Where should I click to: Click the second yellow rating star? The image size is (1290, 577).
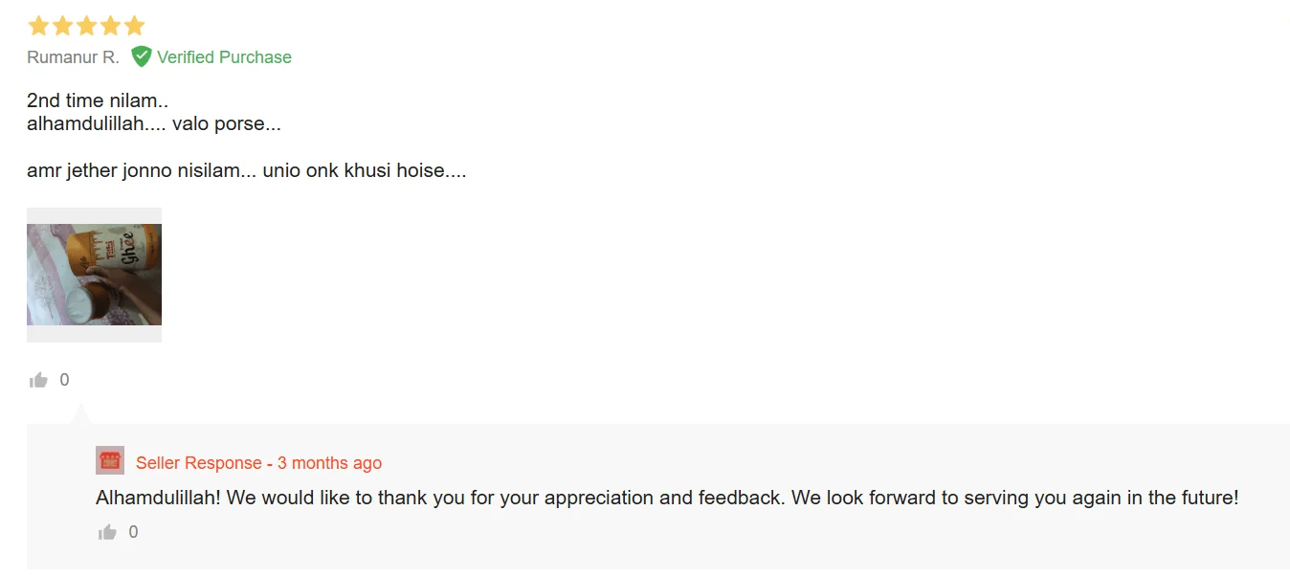pos(62,26)
